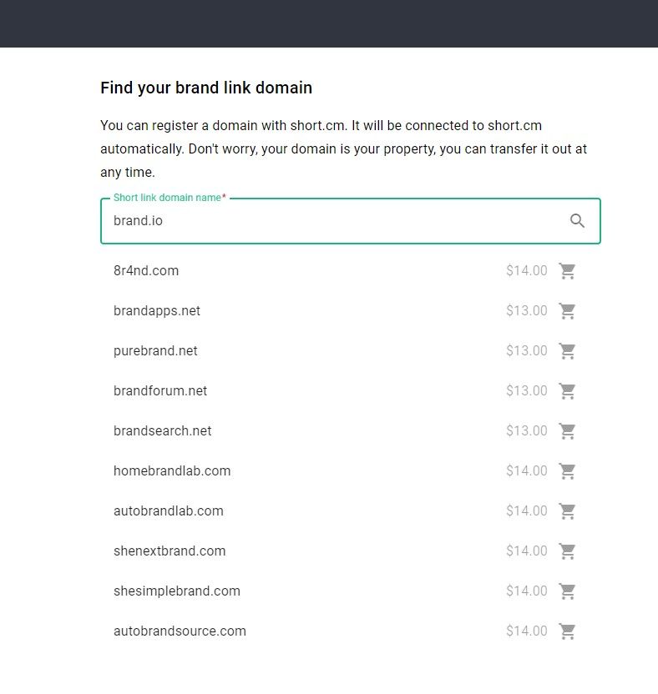This screenshot has width=658, height=694.
Task: Click the $14.00 price beside 8r4nd.com
Action: (x=526, y=270)
